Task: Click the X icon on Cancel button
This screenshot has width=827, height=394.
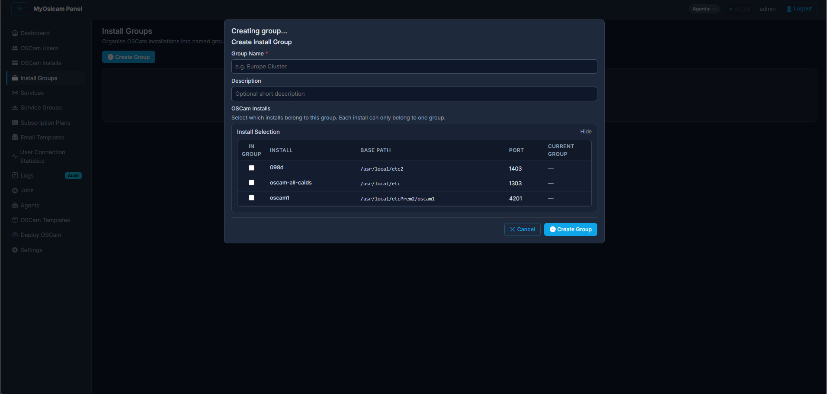Action: [513, 229]
